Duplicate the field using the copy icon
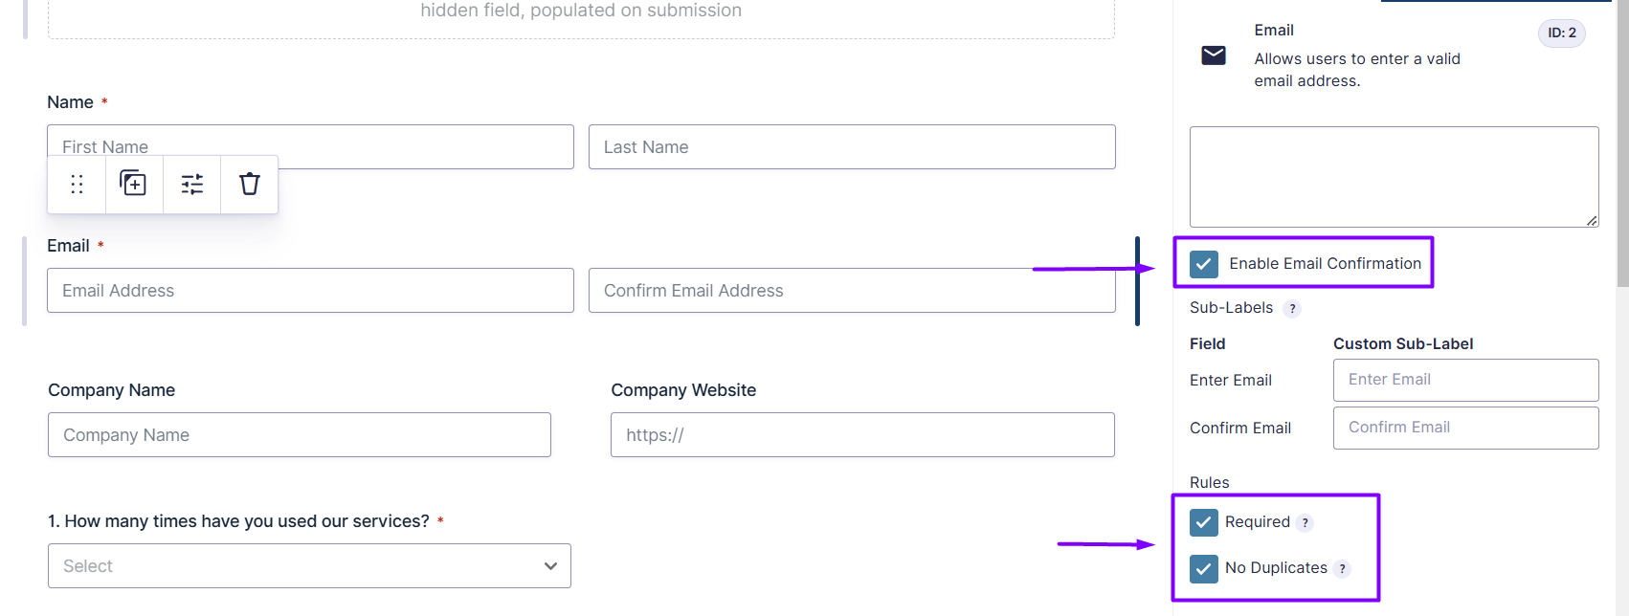1629x616 pixels. [x=133, y=183]
